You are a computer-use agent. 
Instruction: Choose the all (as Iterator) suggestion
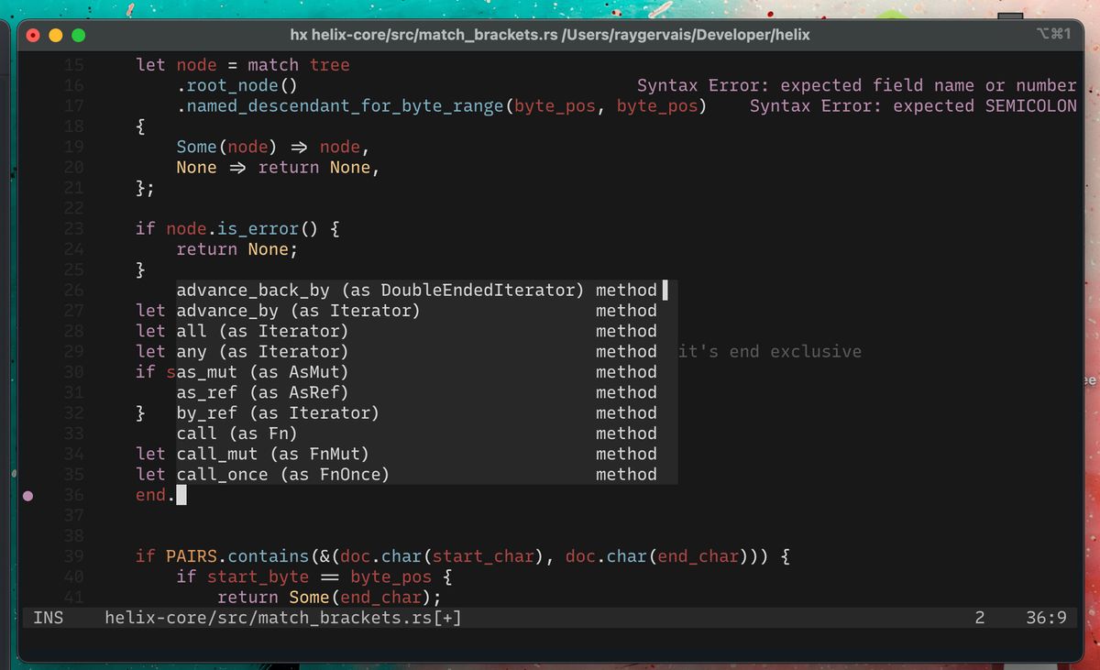coord(262,331)
